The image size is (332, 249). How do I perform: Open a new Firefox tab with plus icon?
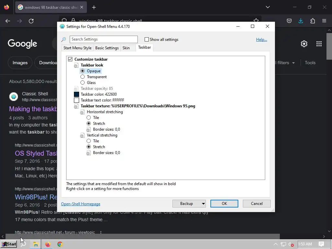pos(94,7)
